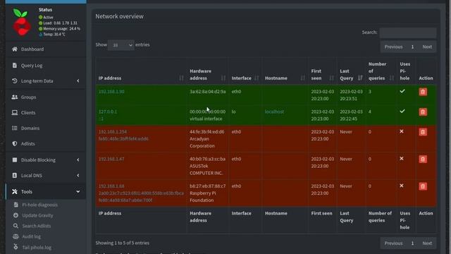Image resolution: width=451 pixels, height=254 pixels.
Task: Click the Long-term Data history icon
Action: tap(15, 81)
